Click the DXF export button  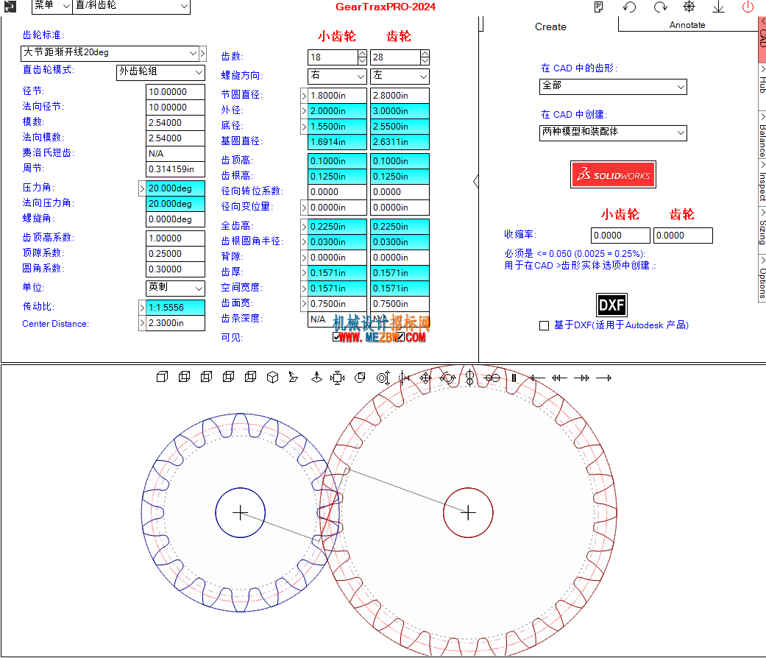[611, 305]
